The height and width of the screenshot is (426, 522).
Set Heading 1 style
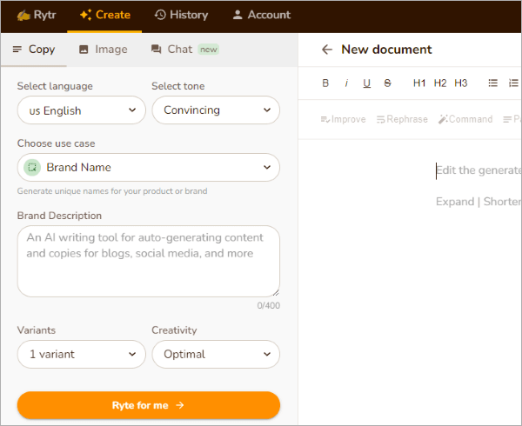click(419, 83)
